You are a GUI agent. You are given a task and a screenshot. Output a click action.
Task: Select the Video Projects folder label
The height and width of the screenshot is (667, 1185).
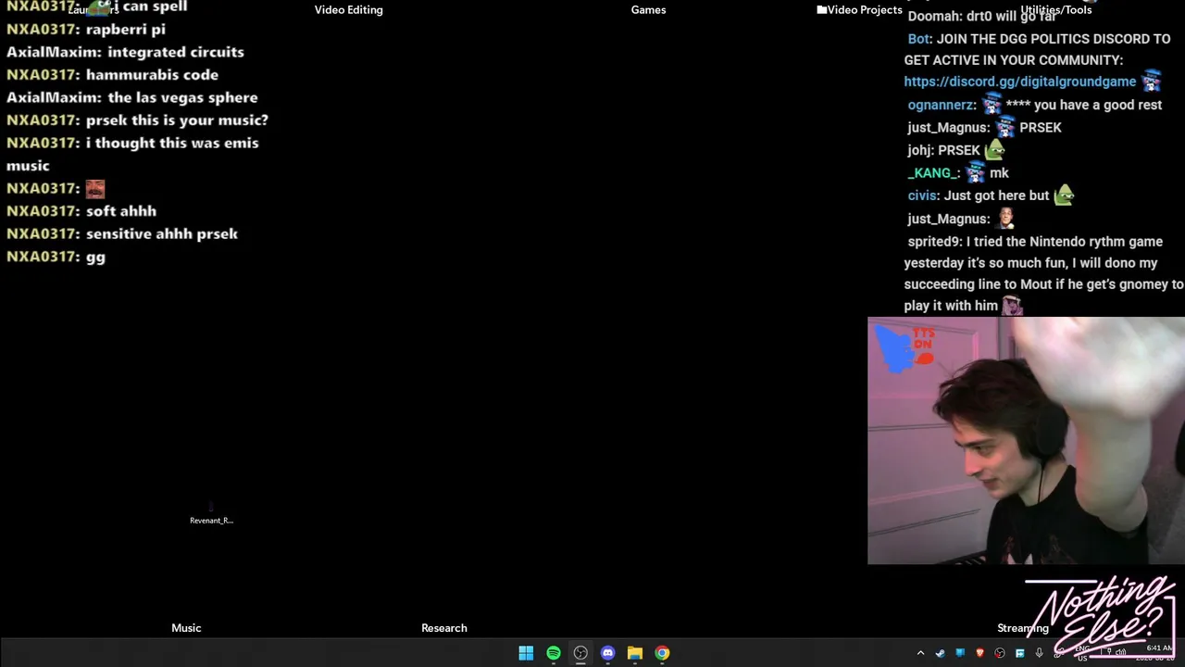coord(865,10)
